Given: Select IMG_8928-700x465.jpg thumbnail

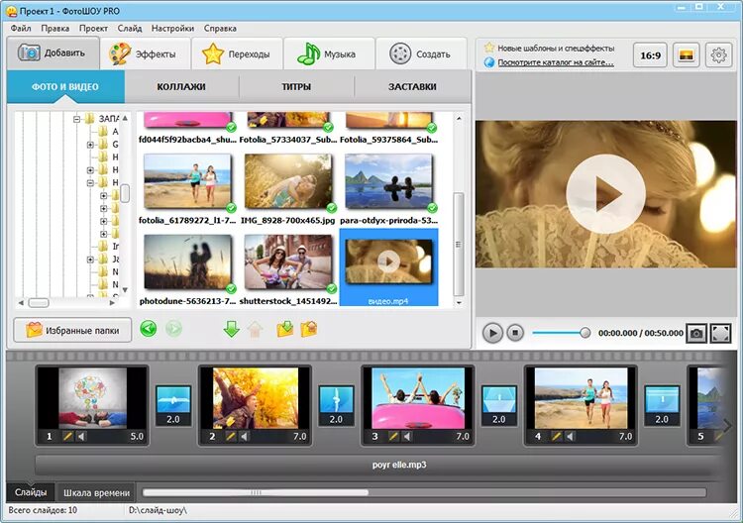Looking at the screenshot, I should click(x=288, y=181).
